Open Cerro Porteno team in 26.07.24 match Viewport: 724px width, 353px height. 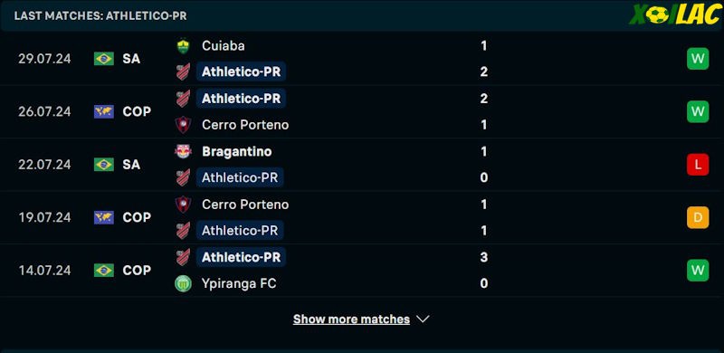click(x=245, y=125)
